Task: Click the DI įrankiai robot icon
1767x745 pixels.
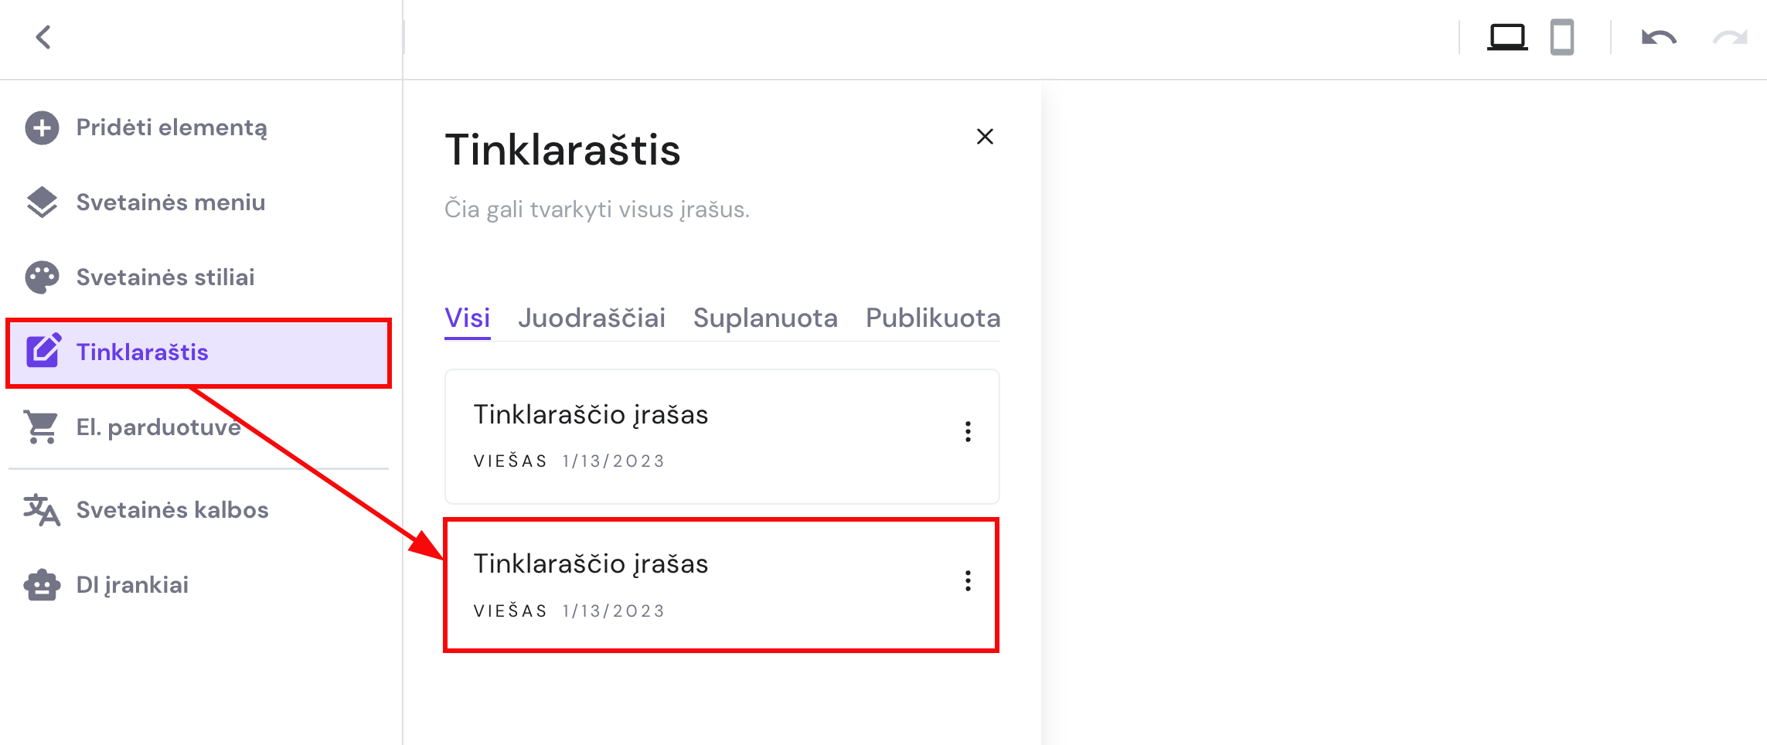Action: pyautogui.click(x=42, y=585)
